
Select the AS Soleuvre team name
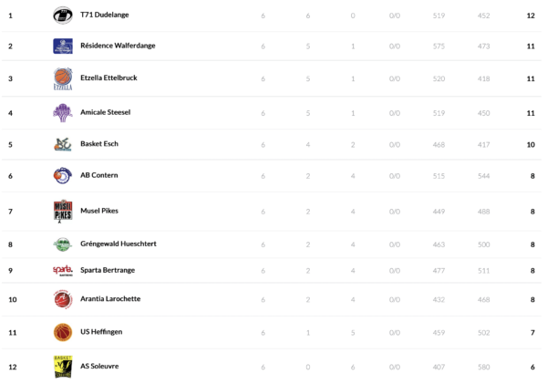pyautogui.click(x=99, y=366)
